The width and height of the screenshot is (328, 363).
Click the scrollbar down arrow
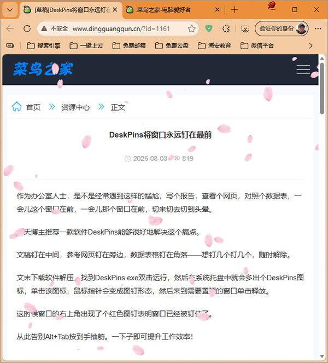point(322,356)
